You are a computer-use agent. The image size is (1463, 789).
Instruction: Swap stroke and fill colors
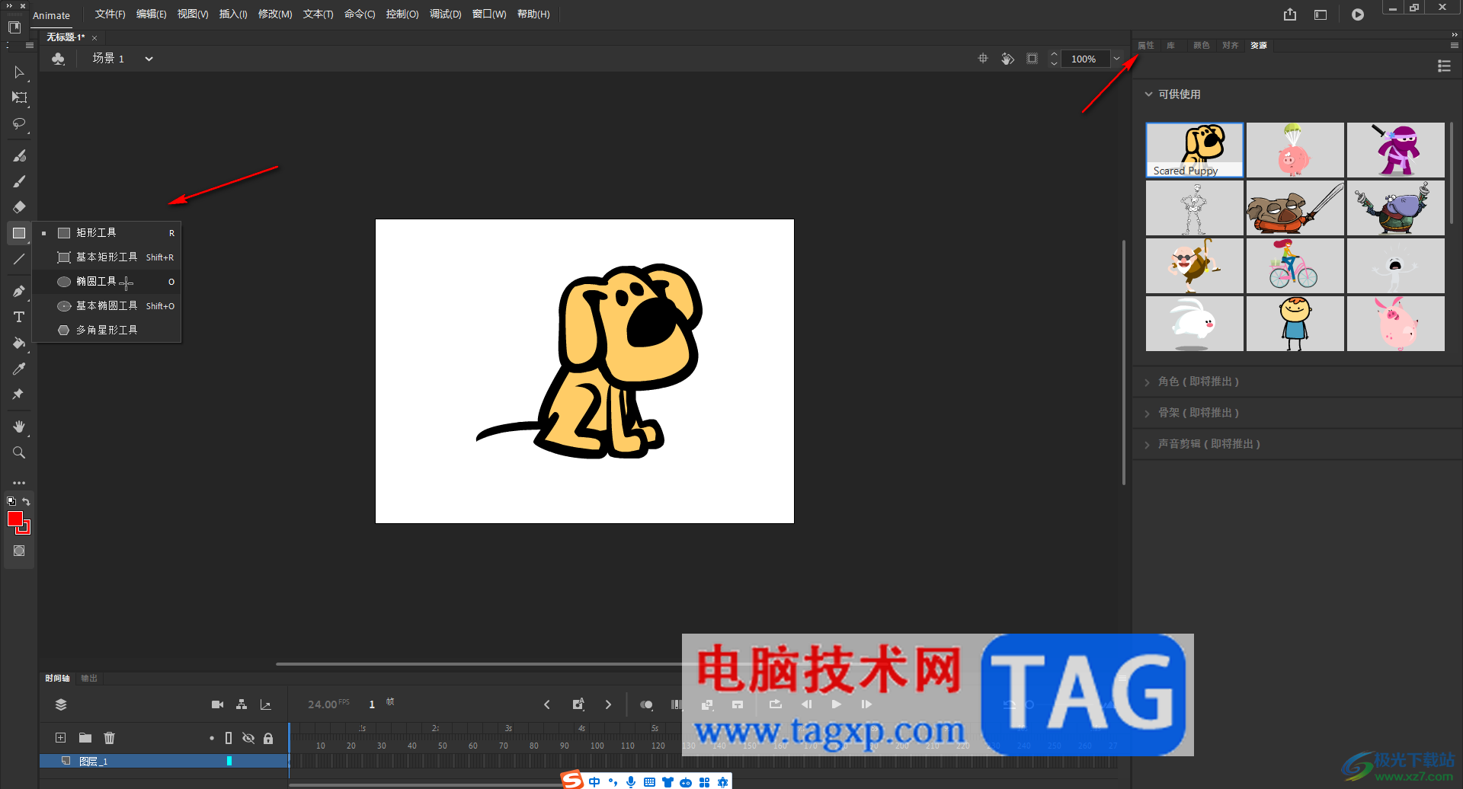click(x=27, y=501)
